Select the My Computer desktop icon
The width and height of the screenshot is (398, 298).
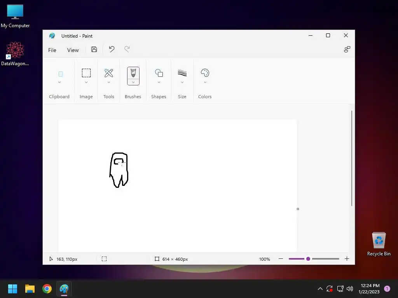15,16
